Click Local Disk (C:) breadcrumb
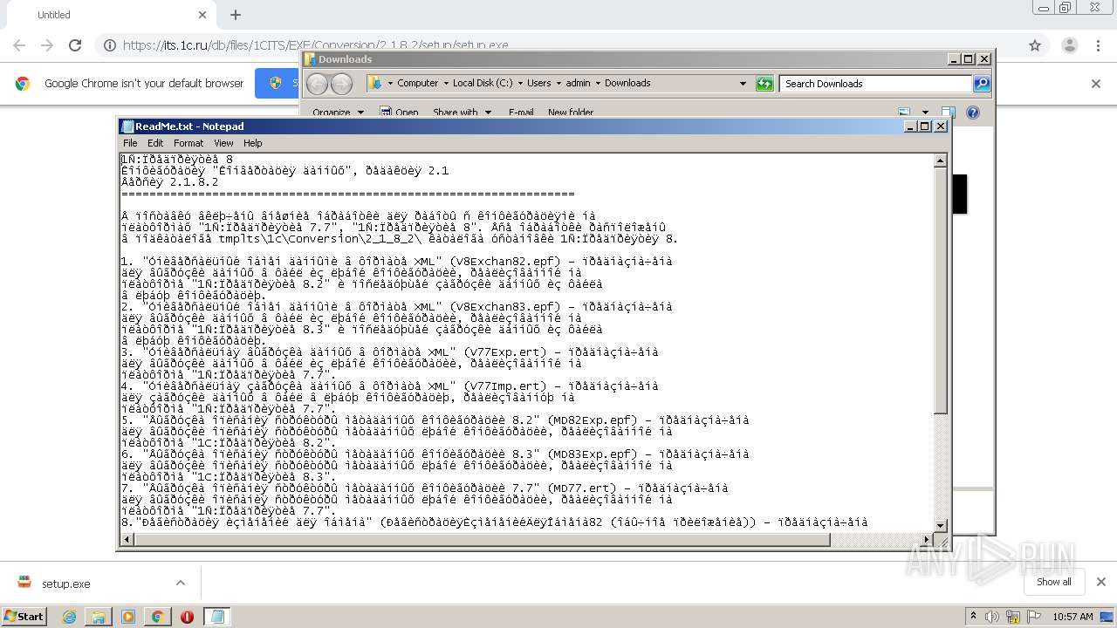This screenshot has height=628, width=1117. pyautogui.click(x=483, y=84)
